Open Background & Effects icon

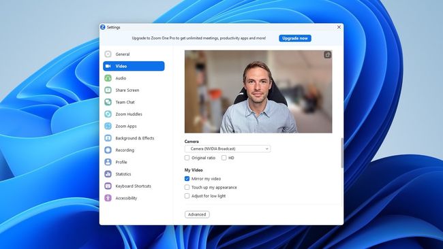[x=108, y=138]
